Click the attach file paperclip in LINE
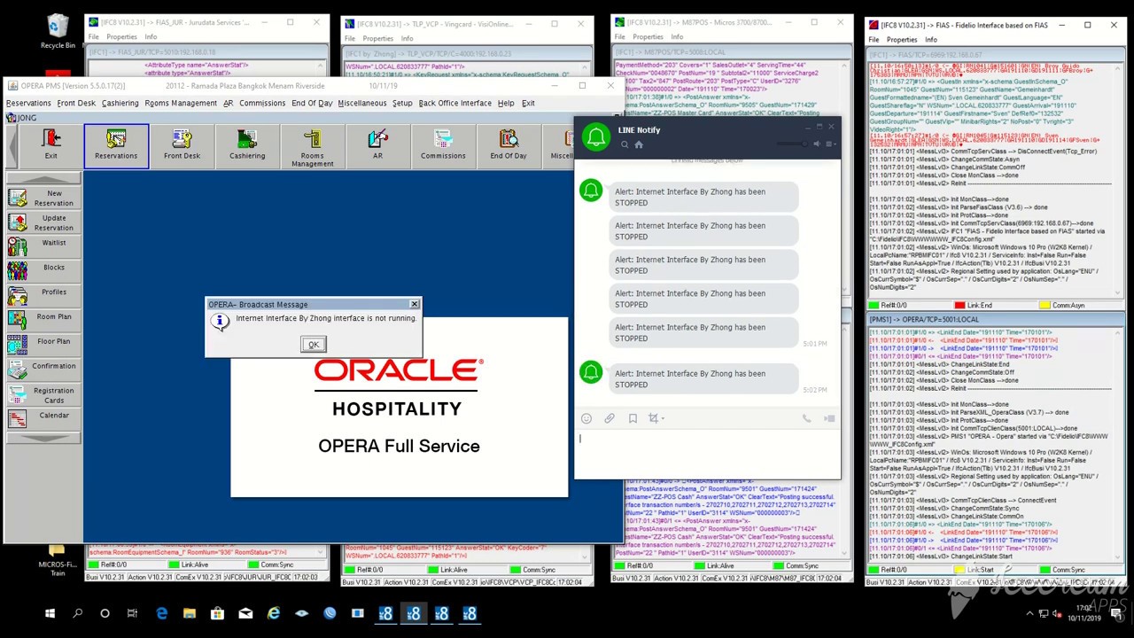Image resolution: width=1134 pixels, height=638 pixels. (x=610, y=418)
